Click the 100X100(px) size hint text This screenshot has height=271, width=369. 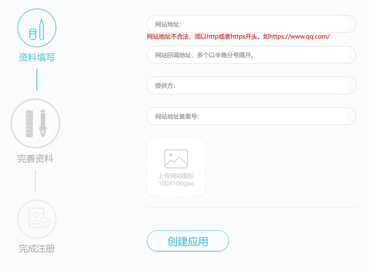176,183
